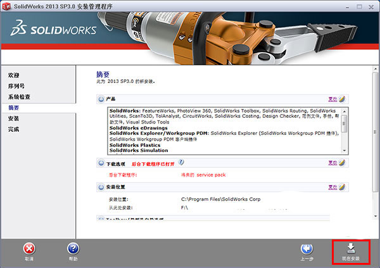
Task: Click the Cancel (取消) red X icon
Action: click(x=29, y=249)
